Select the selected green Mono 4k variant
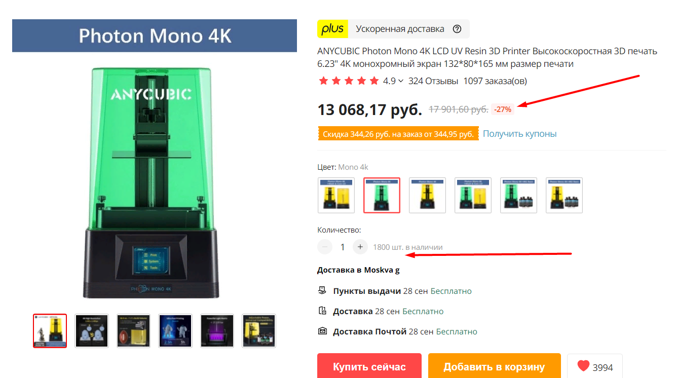 click(382, 195)
